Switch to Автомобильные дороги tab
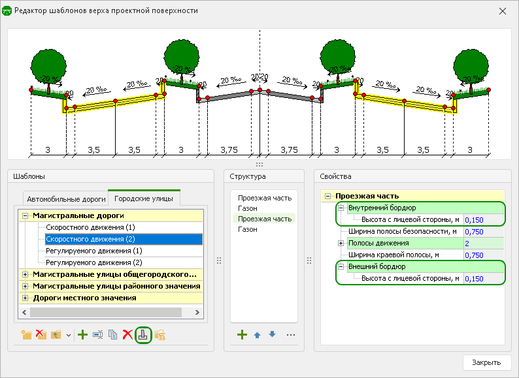Image resolution: width=519 pixels, height=378 pixels. 65,199
